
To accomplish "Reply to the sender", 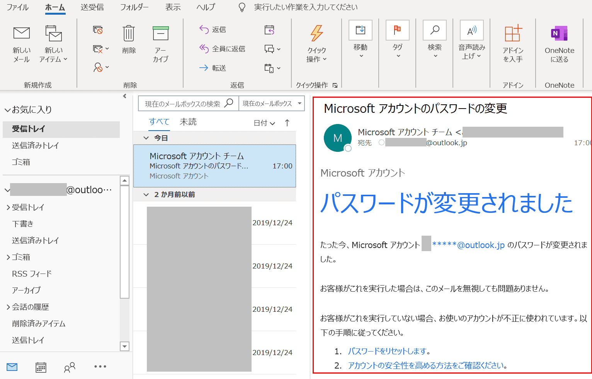I will pos(213,29).
